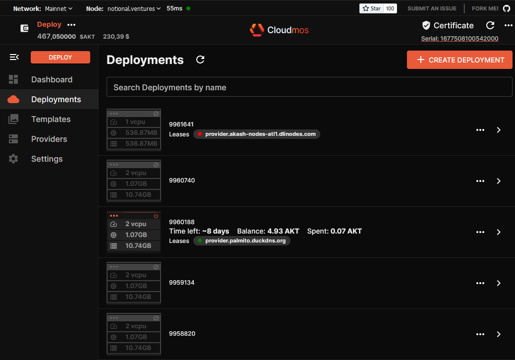515x360 pixels.
Task: Open certificate more options menu
Action: (508, 25)
